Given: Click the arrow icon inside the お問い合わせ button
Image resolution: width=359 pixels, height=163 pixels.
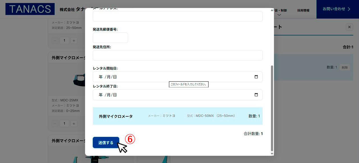Looking at the screenshot, I should (x=350, y=9).
